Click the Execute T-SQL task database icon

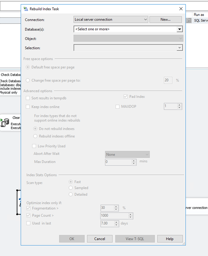5,123
